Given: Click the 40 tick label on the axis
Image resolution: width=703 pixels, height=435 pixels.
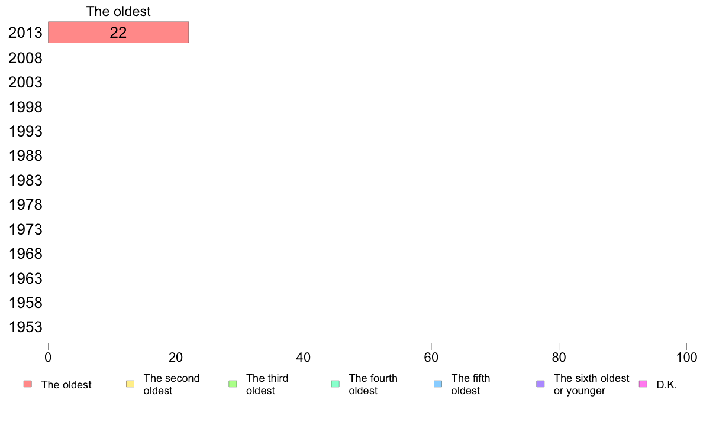Looking at the screenshot, I should coord(304,357).
